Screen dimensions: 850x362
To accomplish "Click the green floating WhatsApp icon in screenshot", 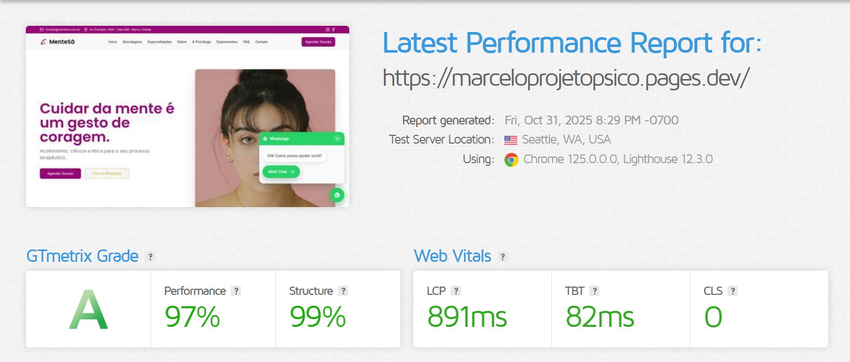I will click(x=337, y=195).
